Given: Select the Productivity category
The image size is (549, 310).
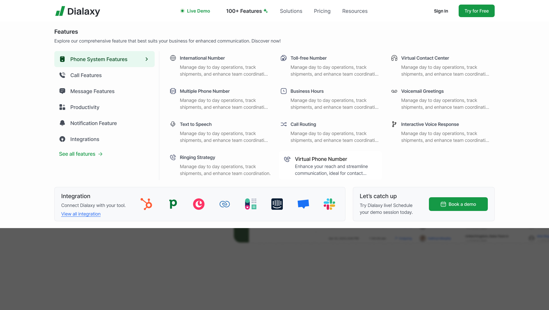Looking at the screenshot, I should click(x=104, y=107).
